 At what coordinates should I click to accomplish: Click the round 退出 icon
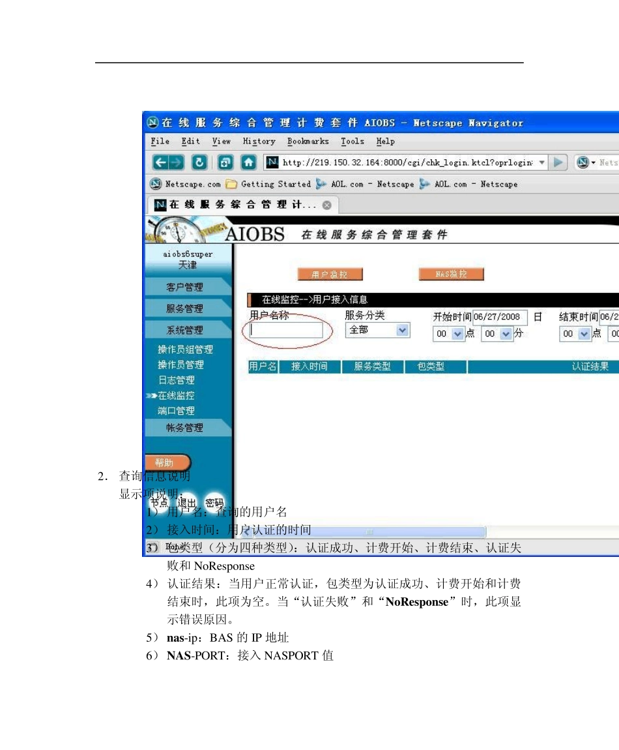[187, 503]
